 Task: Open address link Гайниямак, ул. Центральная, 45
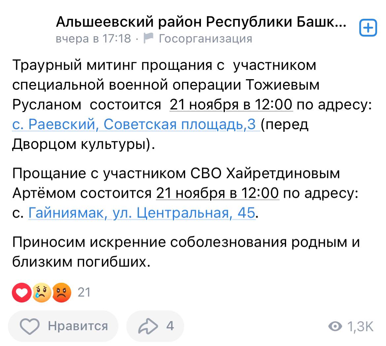point(142,213)
